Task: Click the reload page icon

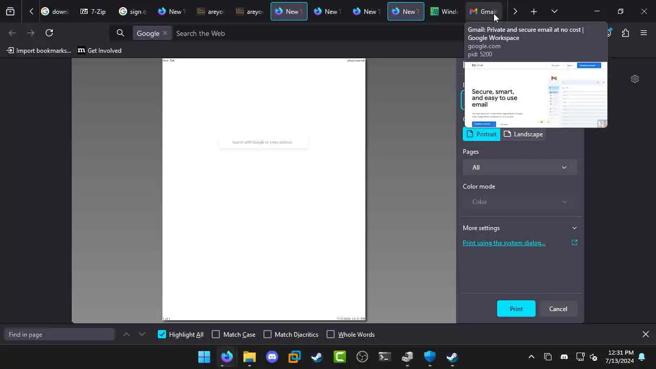Action: tap(49, 33)
